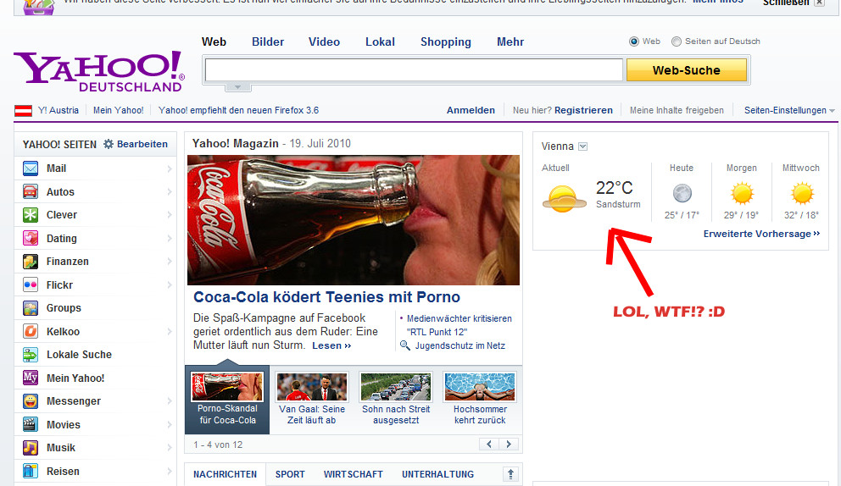Click the Morgen sun weather icon
The width and height of the screenshot is (841, 486).
coord(743,193)
